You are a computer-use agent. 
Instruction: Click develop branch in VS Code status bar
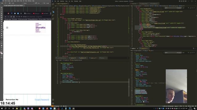(57, 106)
